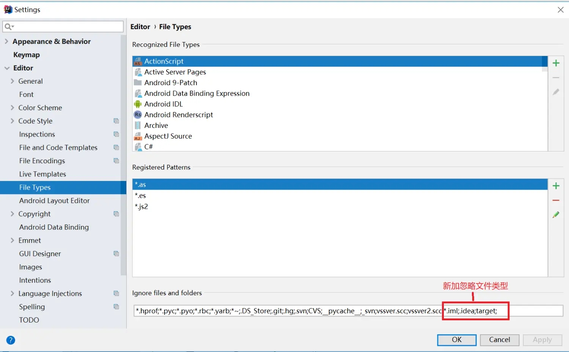Open the Spelling settings page
The width and height of the screenshot is (569, 352).
pos(32,307)
